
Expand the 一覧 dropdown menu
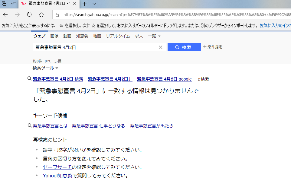click(154, 36)
